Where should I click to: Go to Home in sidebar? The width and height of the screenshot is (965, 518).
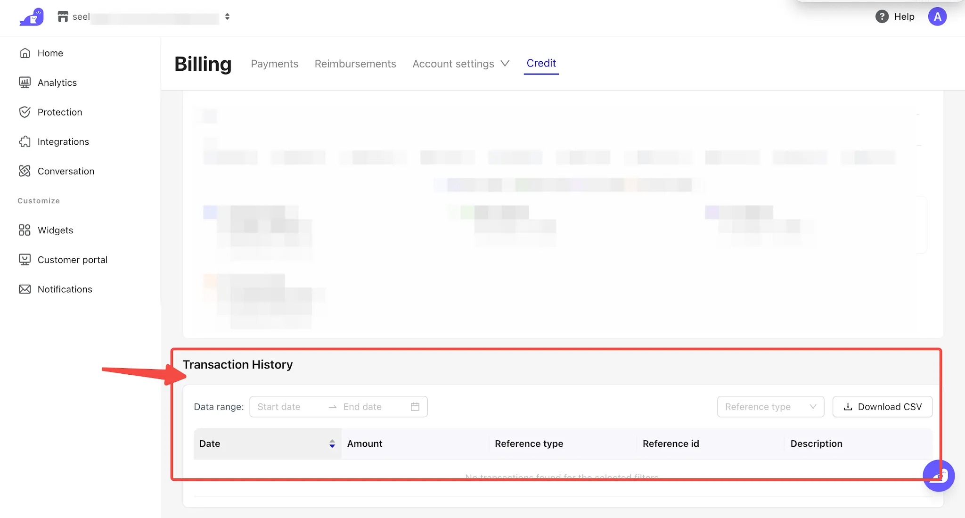[50, 53]
